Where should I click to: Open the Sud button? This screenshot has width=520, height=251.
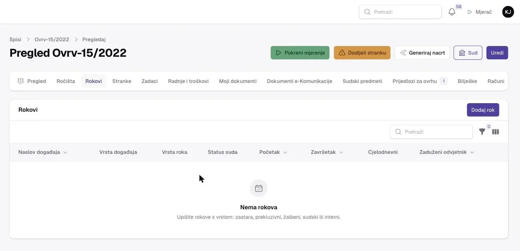pyautogui.click(x=468, y=53)
